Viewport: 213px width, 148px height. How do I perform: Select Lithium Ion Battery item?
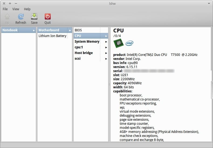coord(55,36)
